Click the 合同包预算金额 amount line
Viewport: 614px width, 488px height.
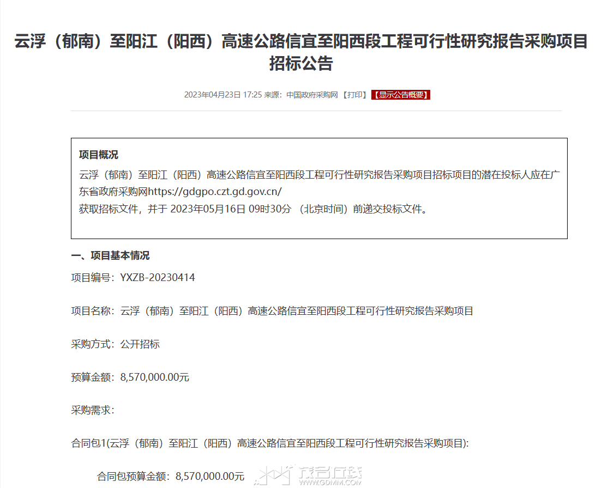[171, 476]
